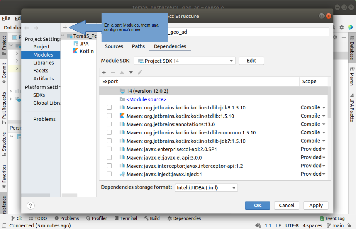Image resolution: width=356 pixels, height=229 pixels.
Task: Open the Git tool window in bottom bar
Action: pyautogui.click(x=17, y=218)
